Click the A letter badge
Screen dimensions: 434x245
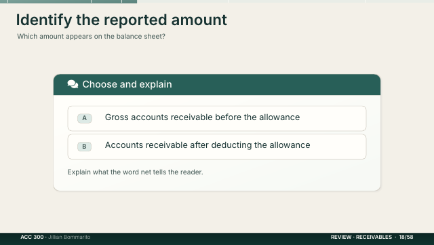pos(84,118)
